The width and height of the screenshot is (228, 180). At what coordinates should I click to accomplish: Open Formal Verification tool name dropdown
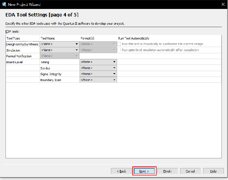click(x=60, y=56)
